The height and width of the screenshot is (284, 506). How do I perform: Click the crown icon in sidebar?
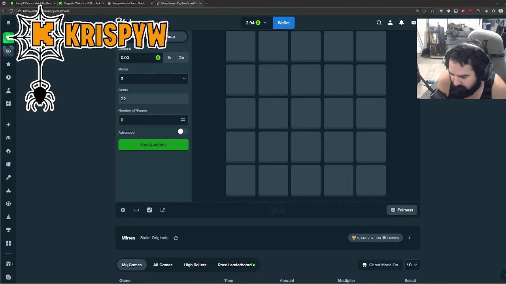8,191
